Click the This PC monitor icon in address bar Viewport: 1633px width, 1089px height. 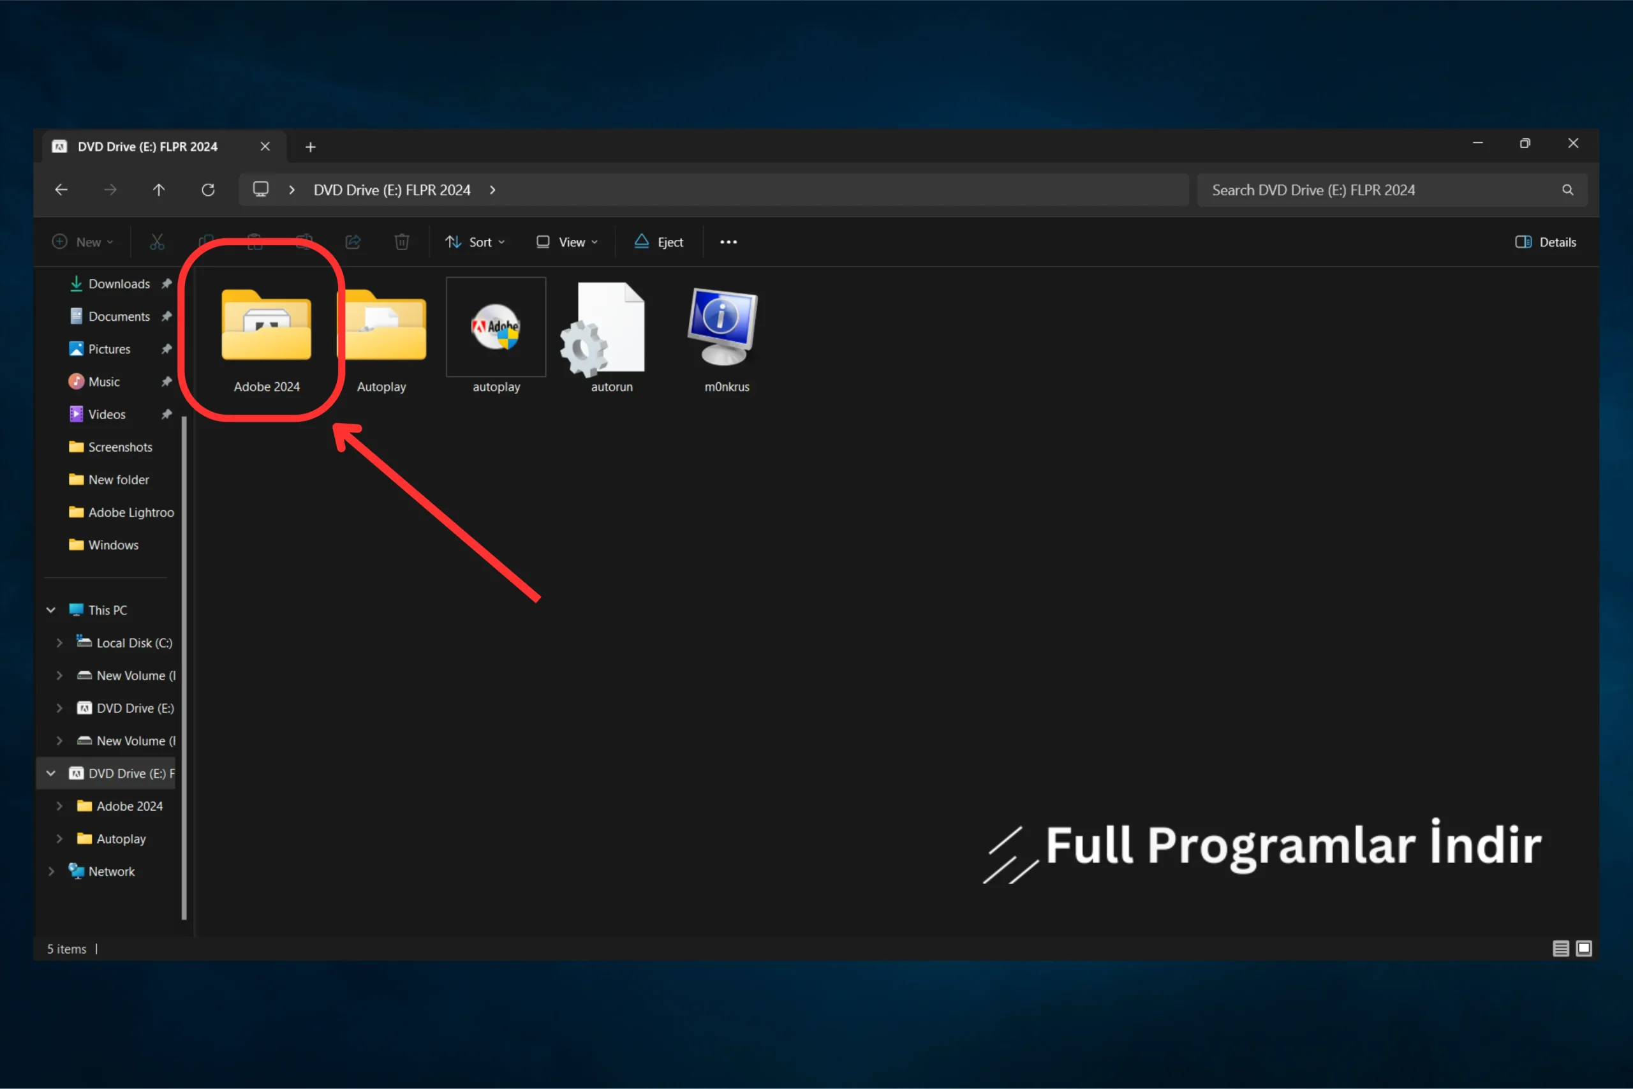point(261,189)
